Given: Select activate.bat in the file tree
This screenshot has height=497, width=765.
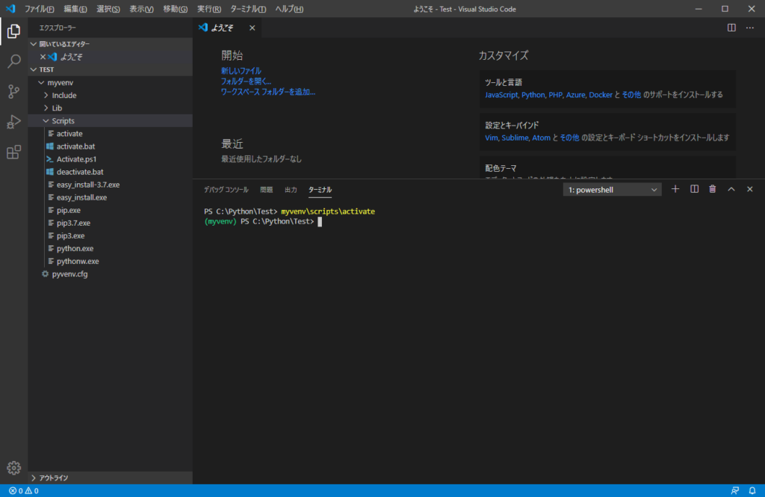Looking at the screenshot, I should [x=77, y=146].
